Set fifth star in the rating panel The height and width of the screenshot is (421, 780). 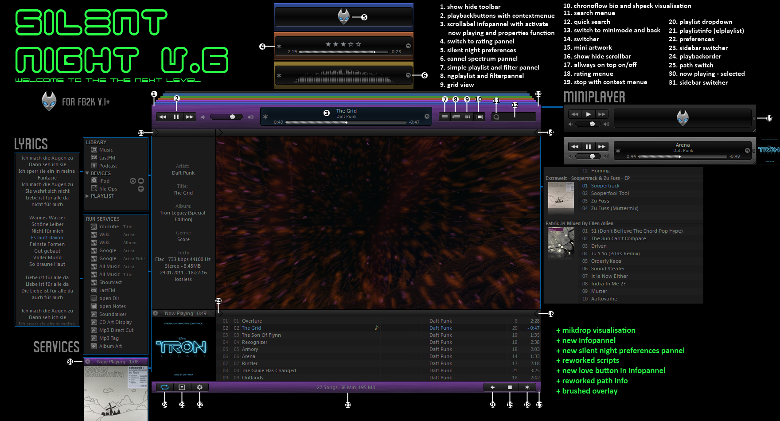358,44
